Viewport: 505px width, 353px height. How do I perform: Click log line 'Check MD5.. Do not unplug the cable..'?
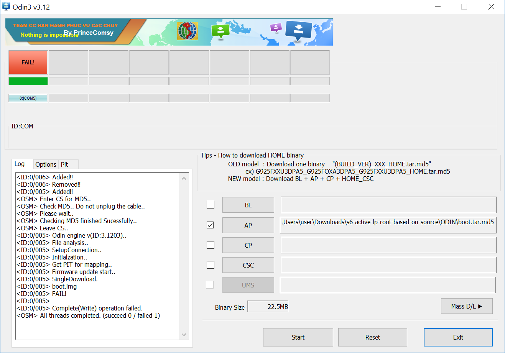coord(81,206)
